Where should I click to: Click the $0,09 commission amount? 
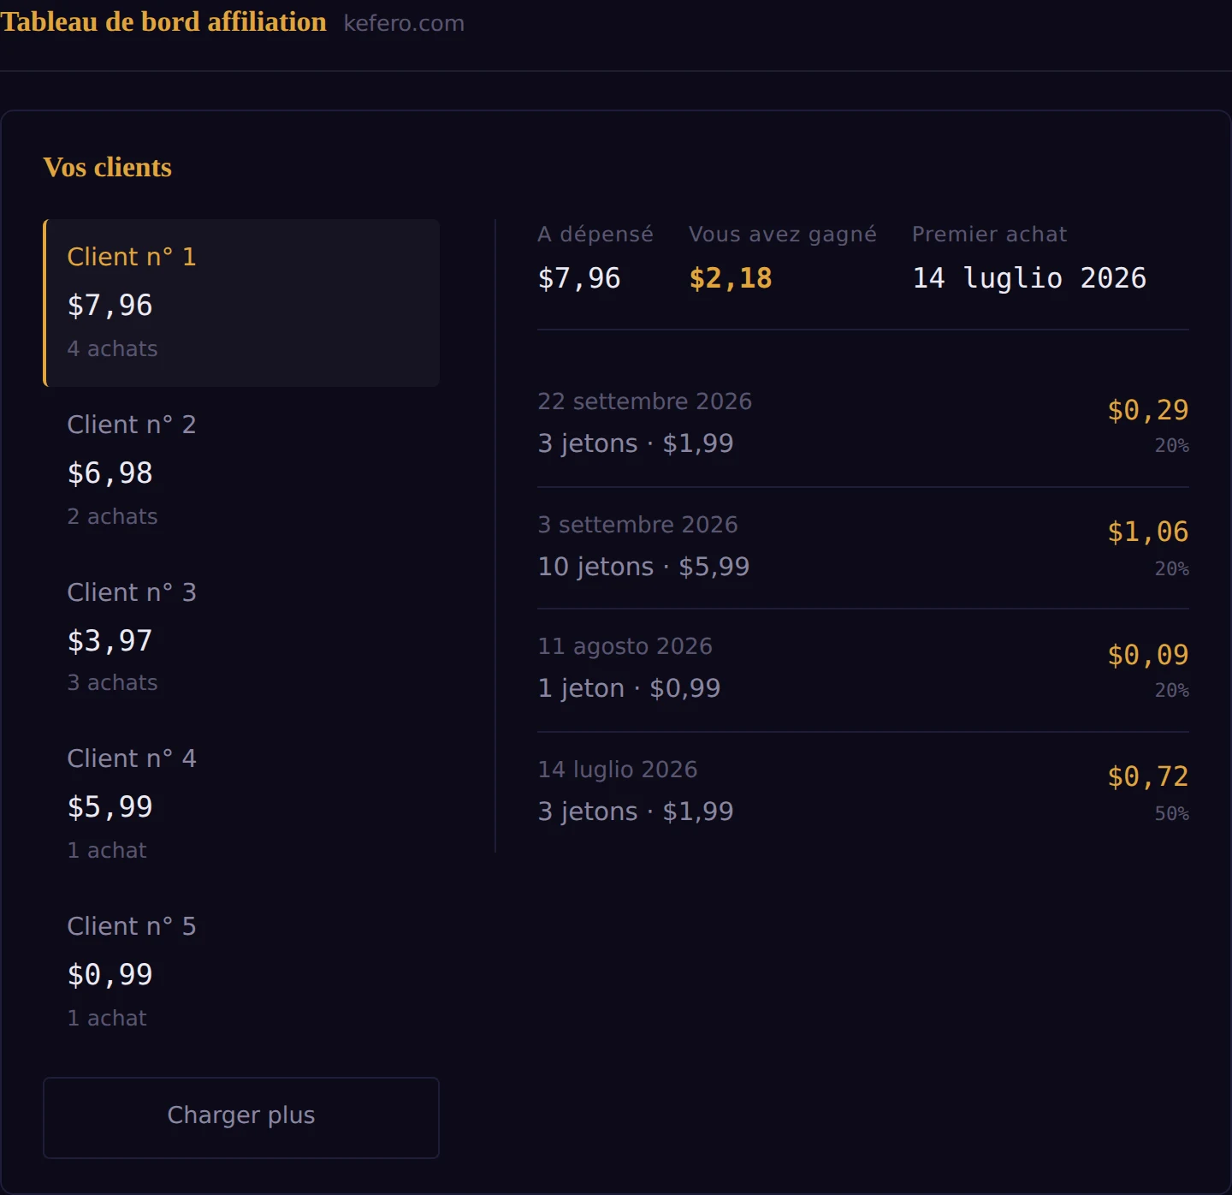click(1148, 655)
